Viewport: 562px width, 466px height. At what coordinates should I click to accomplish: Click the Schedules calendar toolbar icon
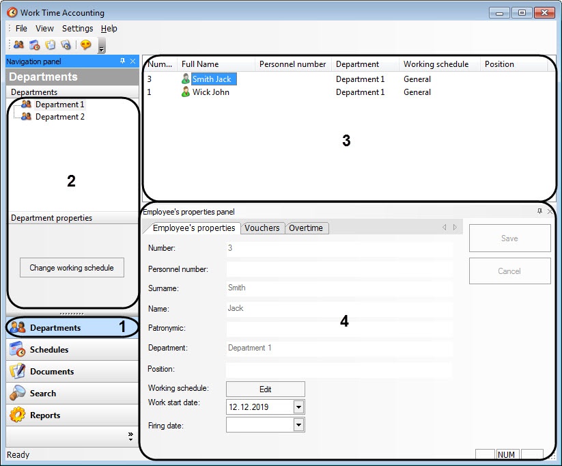tap(34, 45)
